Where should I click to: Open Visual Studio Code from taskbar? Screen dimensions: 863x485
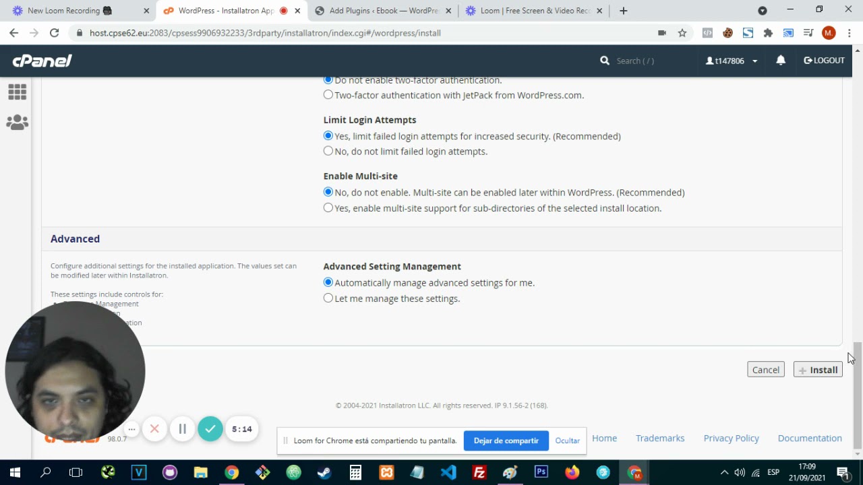click(x=448, y=473)
